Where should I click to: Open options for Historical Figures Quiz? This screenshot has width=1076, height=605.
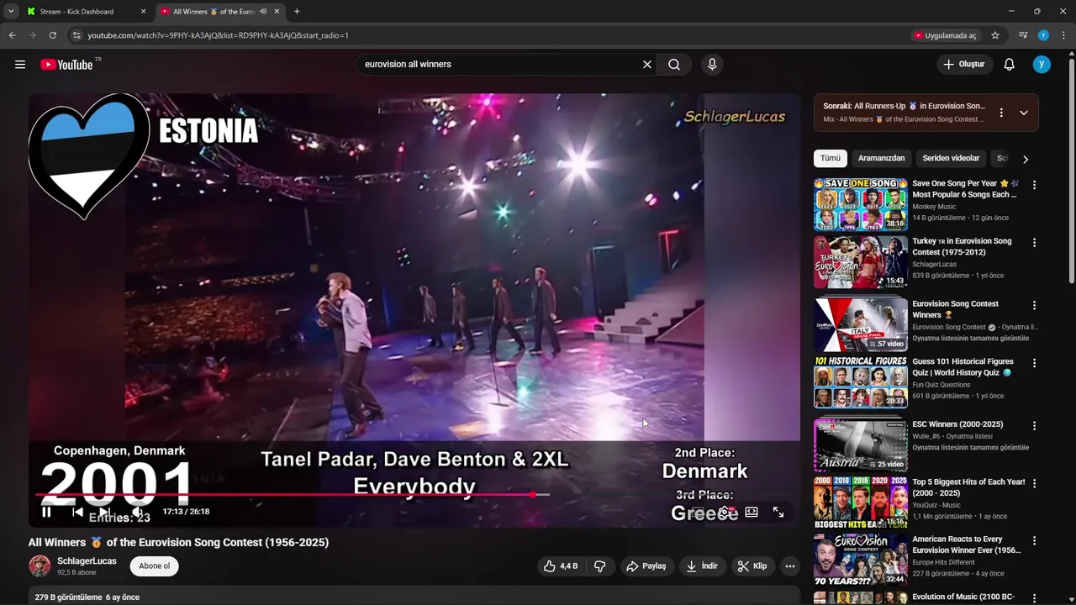point(1035,363)
